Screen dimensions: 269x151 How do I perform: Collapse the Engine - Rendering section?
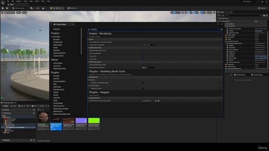[x=88, y=34]
